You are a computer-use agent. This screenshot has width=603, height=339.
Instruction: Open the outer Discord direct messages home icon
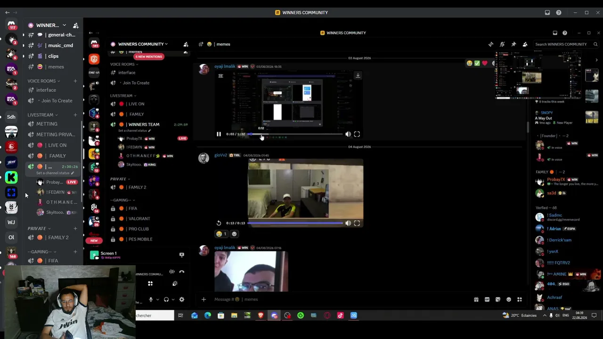tap(11, 25)
